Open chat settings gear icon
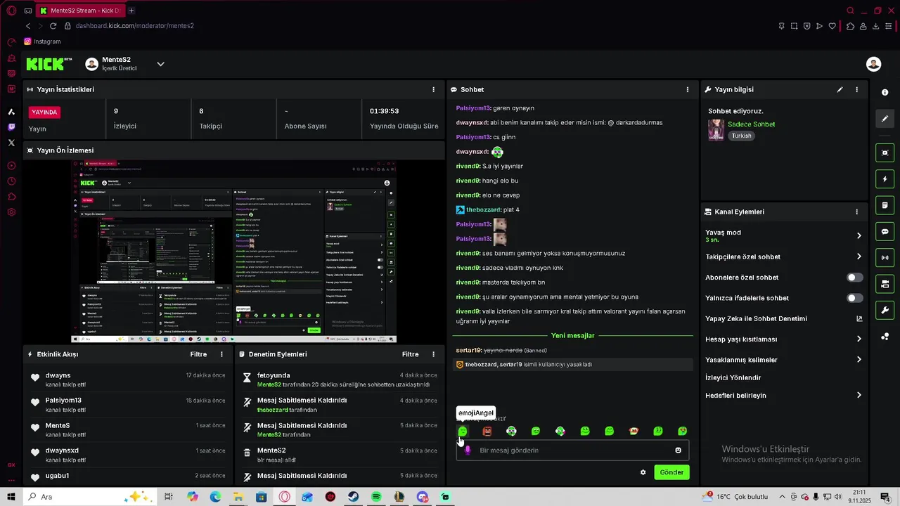The image size is (900, 506). (643, 472)
